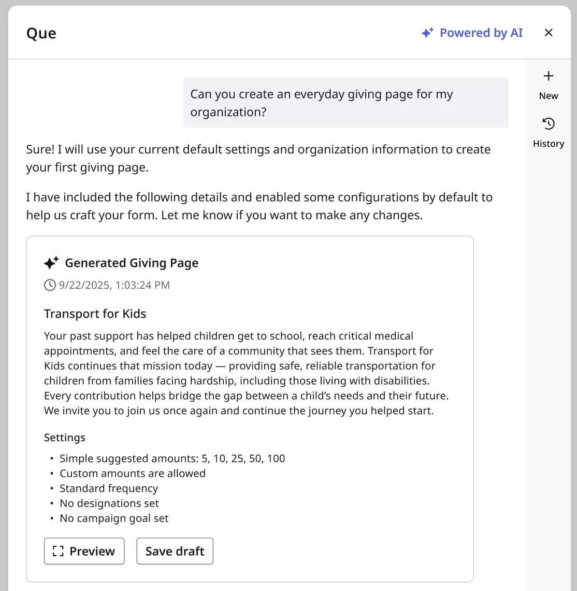Viewport: 577px width, 591px height.
Task: Click the expand-frame icon inside the Preview button
Action: [x=59, y=551]
